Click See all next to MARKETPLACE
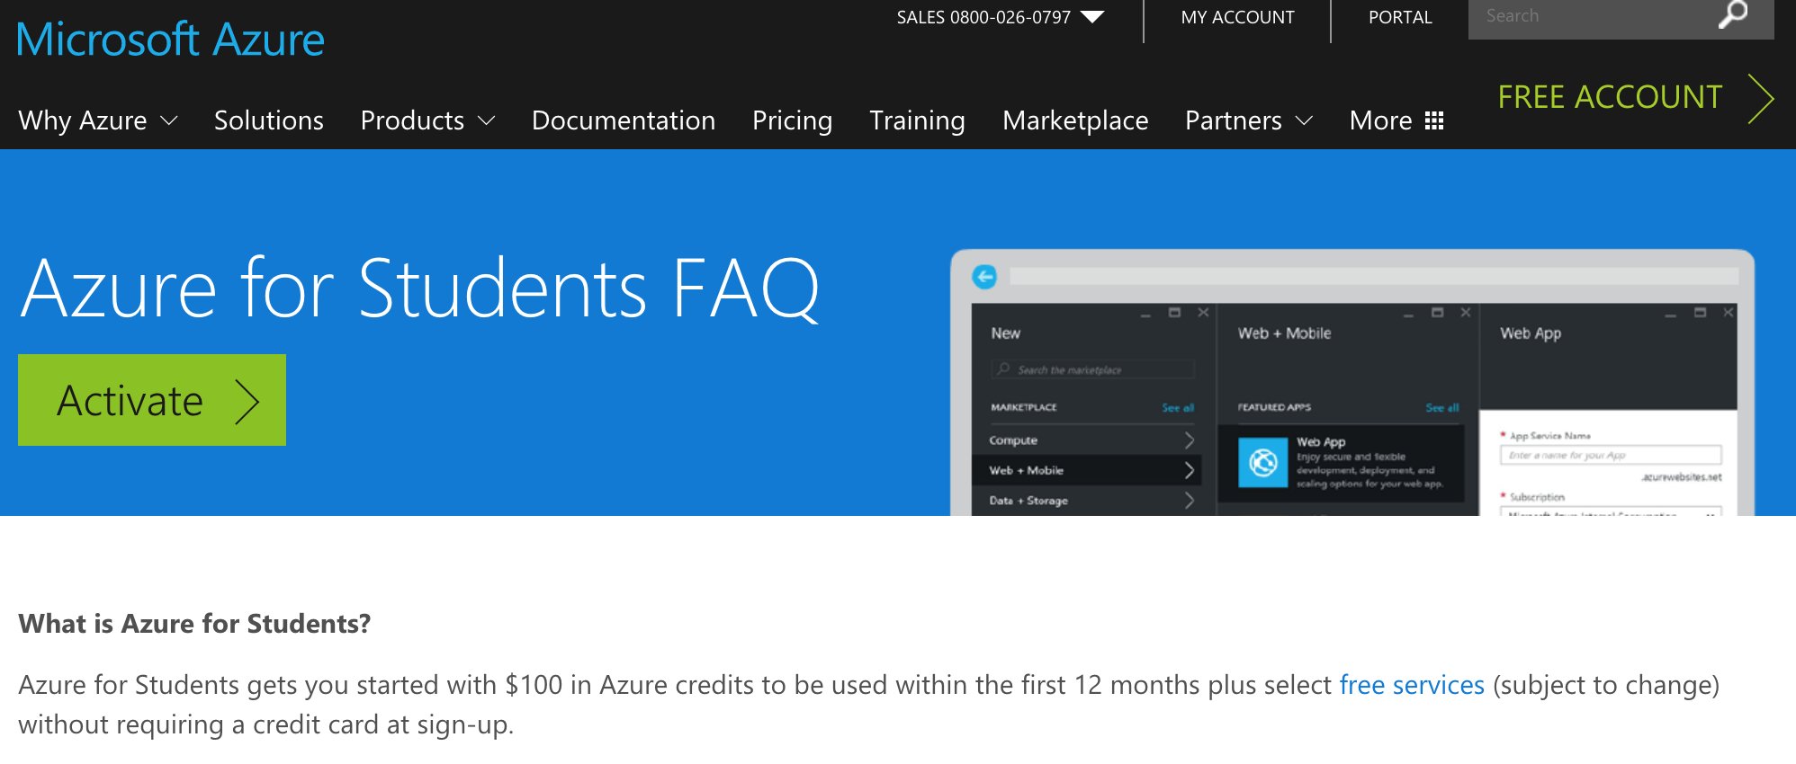The height and width of the screenshot is (764, 1796). [1178, 408]
